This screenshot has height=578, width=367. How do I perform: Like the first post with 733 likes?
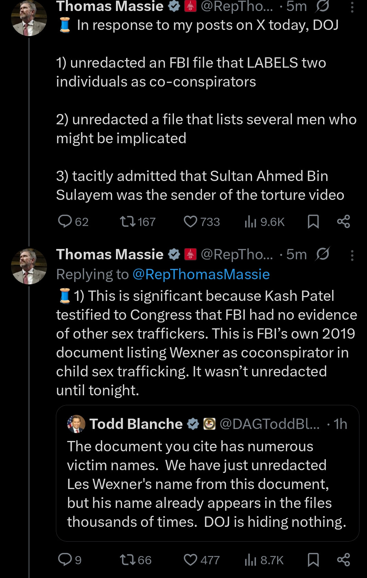191,222
